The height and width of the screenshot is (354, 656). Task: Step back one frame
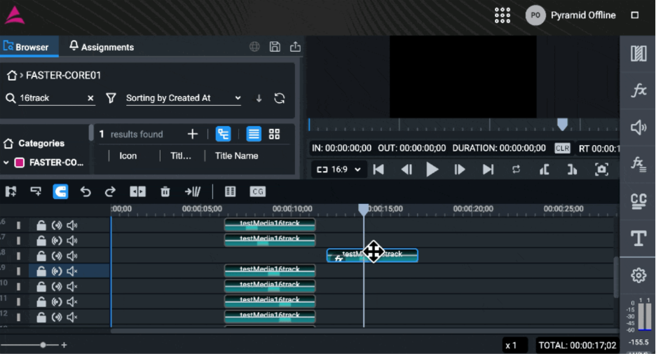pos(406,170)
